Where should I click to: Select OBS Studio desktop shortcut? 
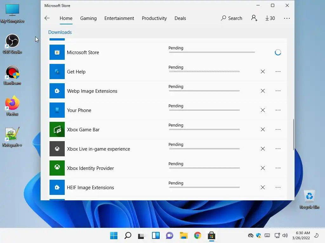coord(12,44)
